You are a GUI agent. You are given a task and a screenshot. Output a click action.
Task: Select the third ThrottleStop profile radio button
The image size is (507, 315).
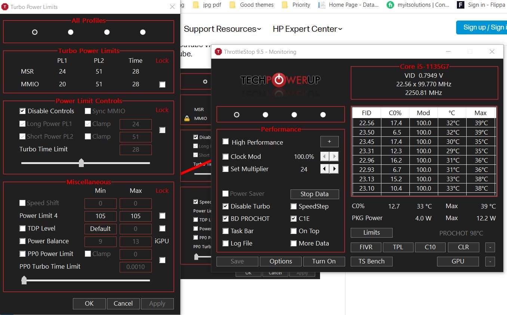coord(294,115)
